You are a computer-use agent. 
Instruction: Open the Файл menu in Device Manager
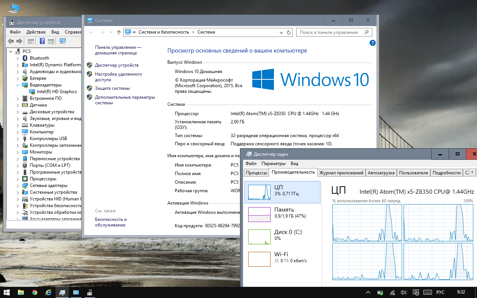point(15,32)
